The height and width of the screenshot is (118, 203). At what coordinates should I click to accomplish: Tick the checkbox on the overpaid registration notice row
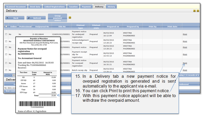[x=6, y=63]
